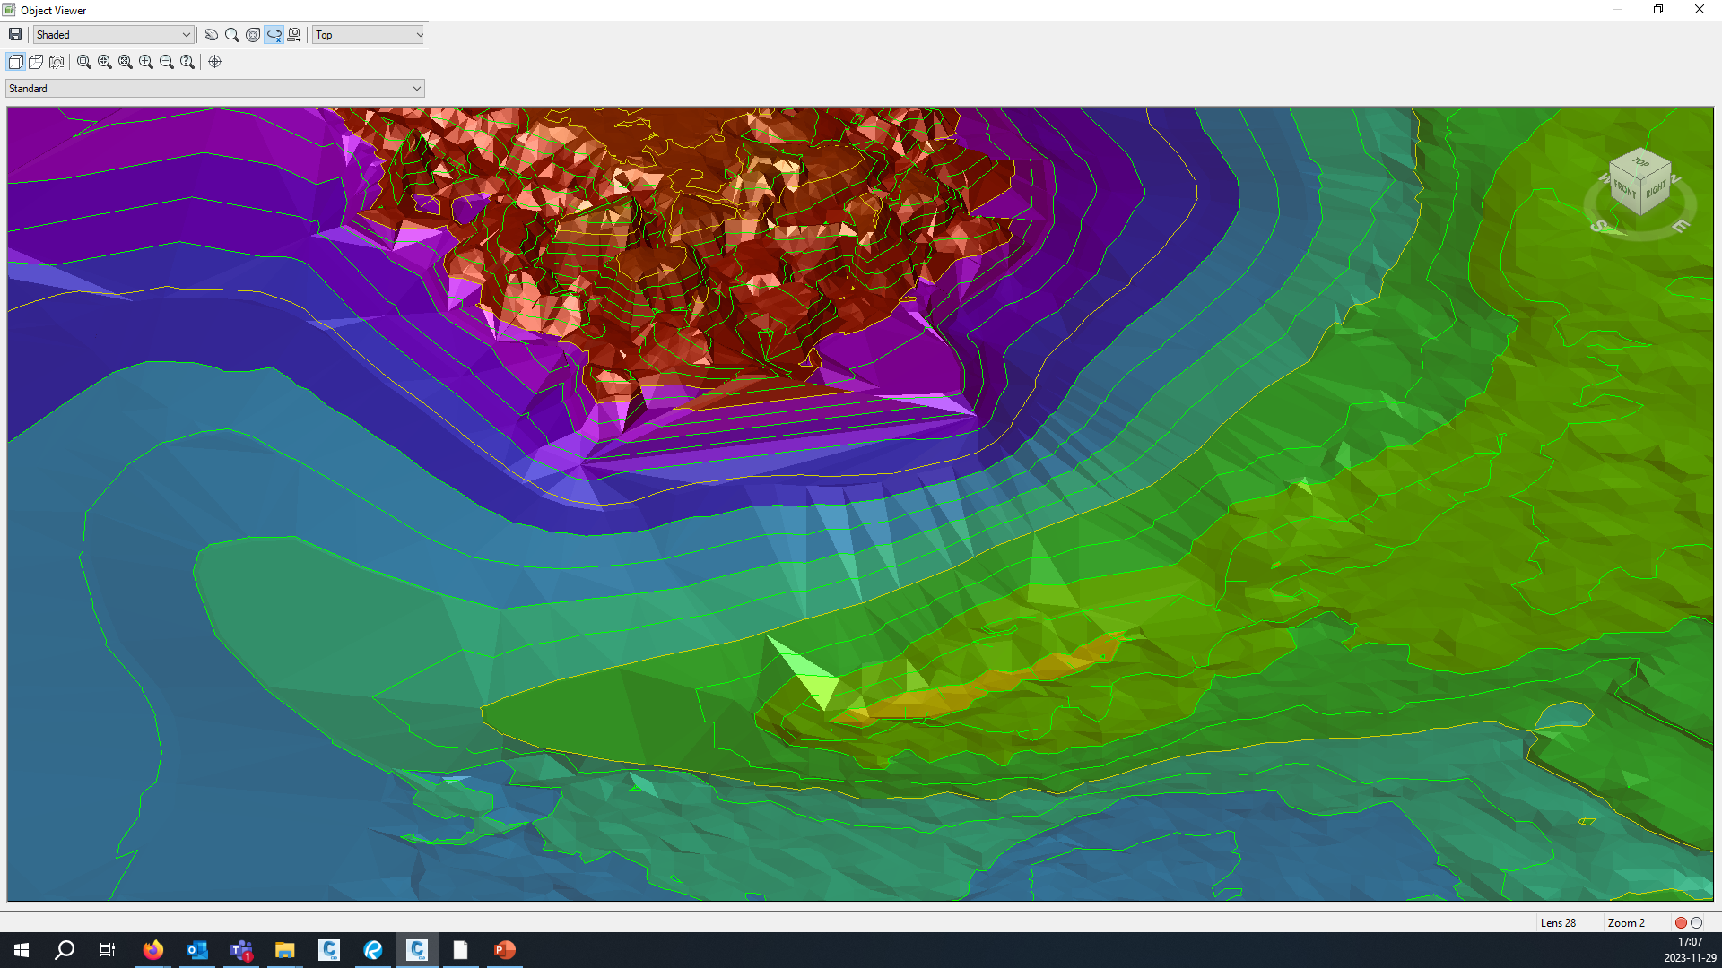Open the Shaded rendering mode dropdown
The width and height of the screenshot is (1722, 968).
point(186,34)
